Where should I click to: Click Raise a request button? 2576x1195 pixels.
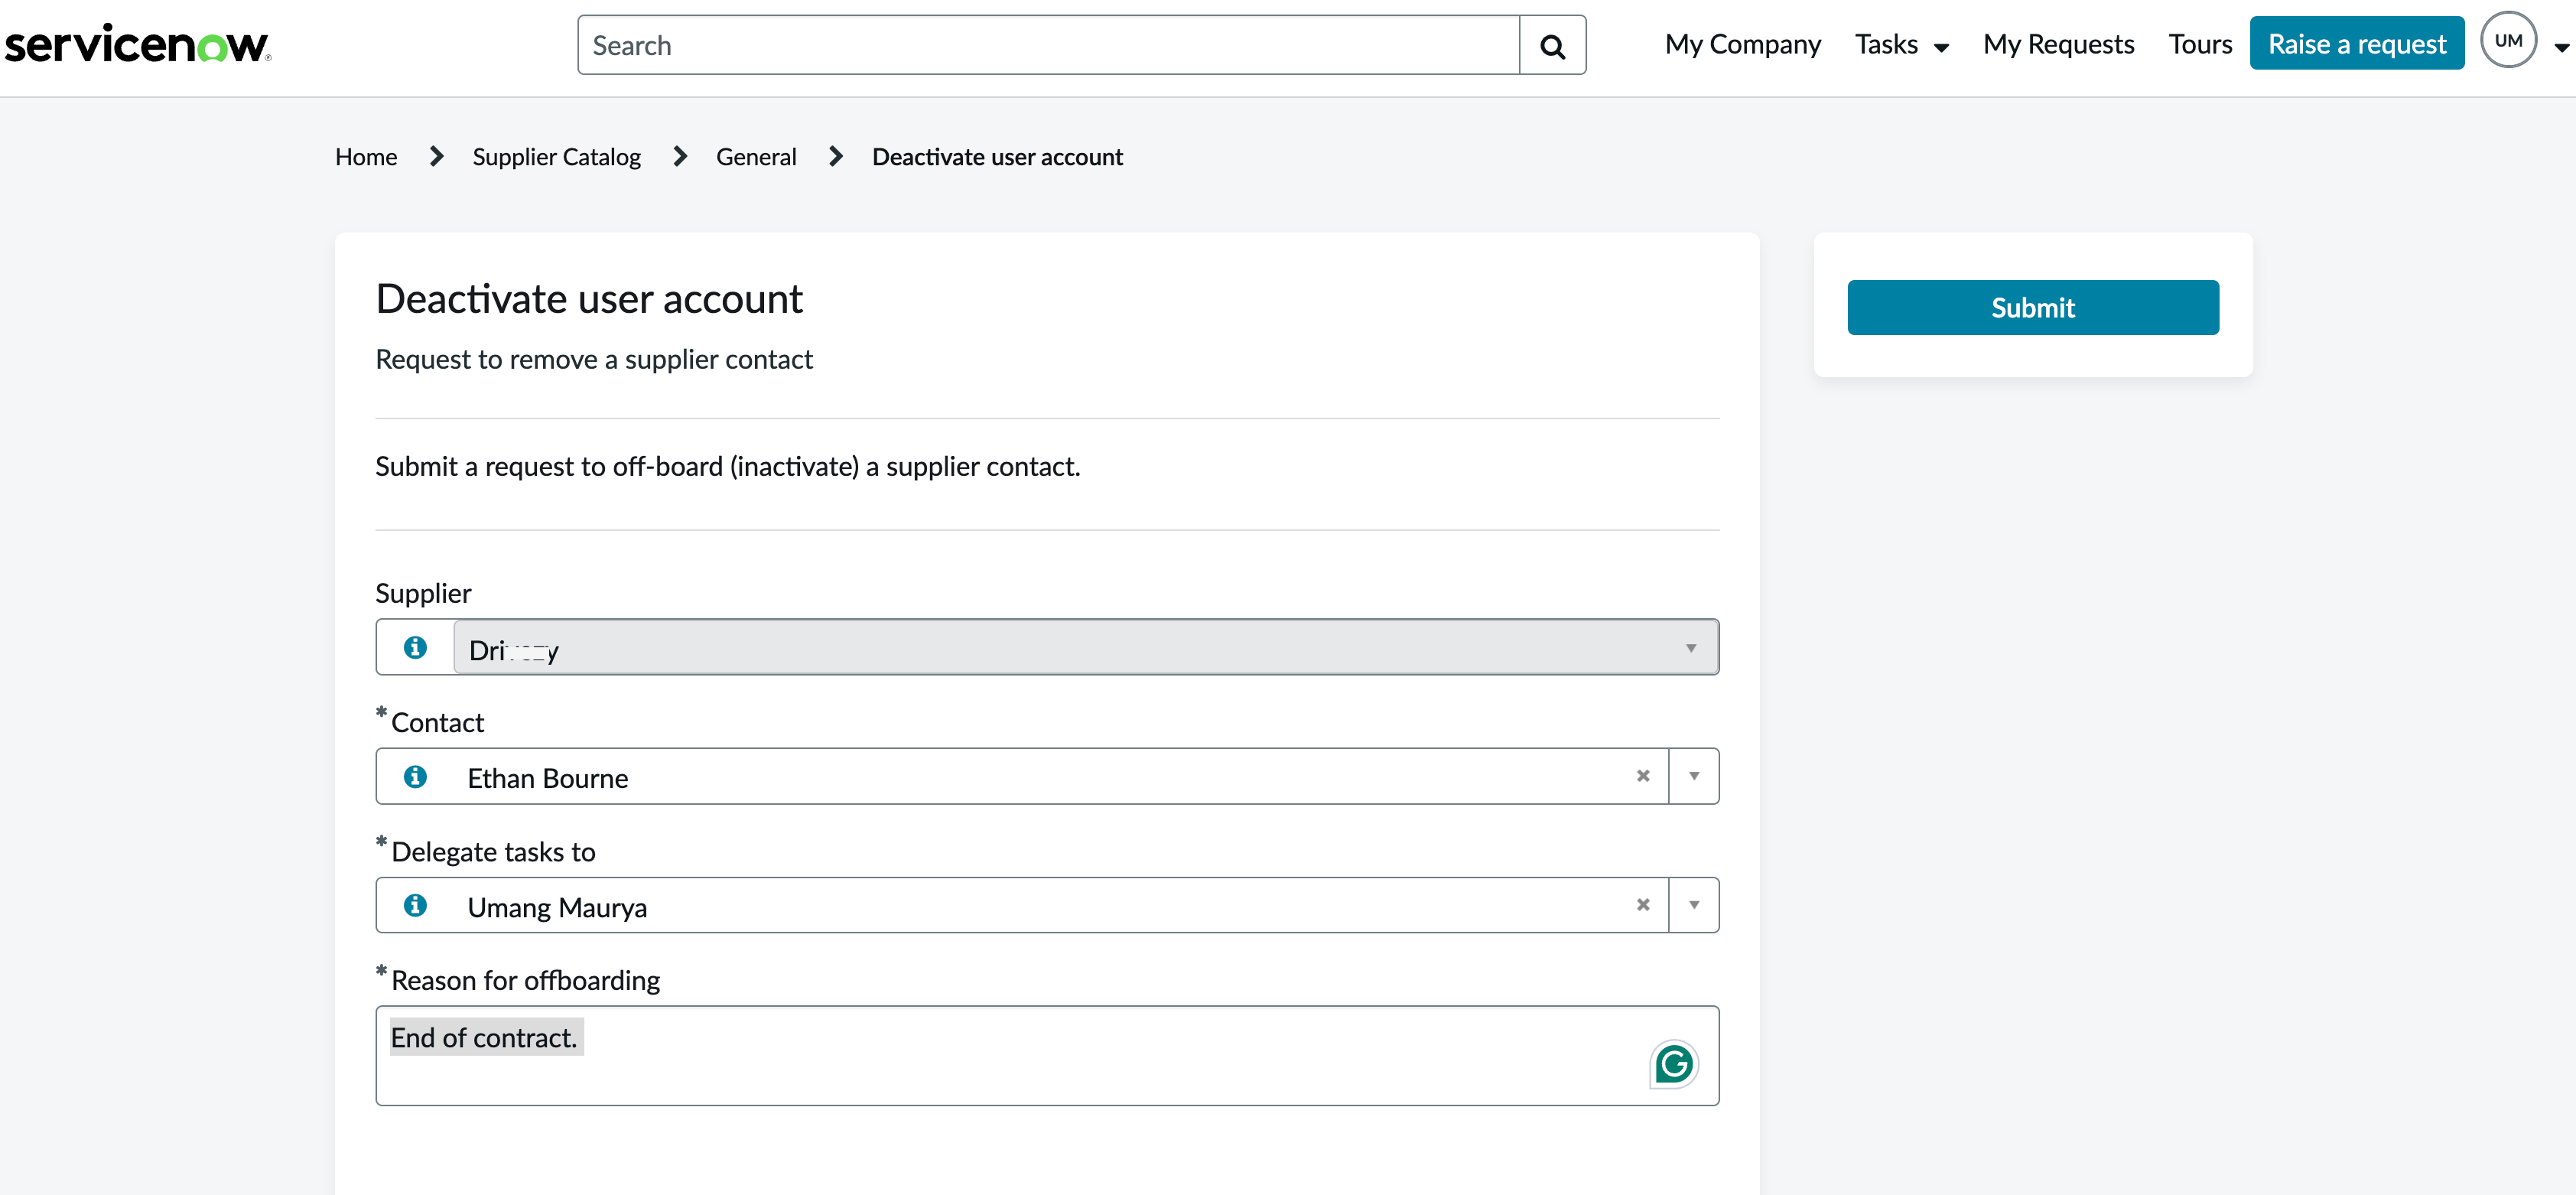tap(2357, 44)
